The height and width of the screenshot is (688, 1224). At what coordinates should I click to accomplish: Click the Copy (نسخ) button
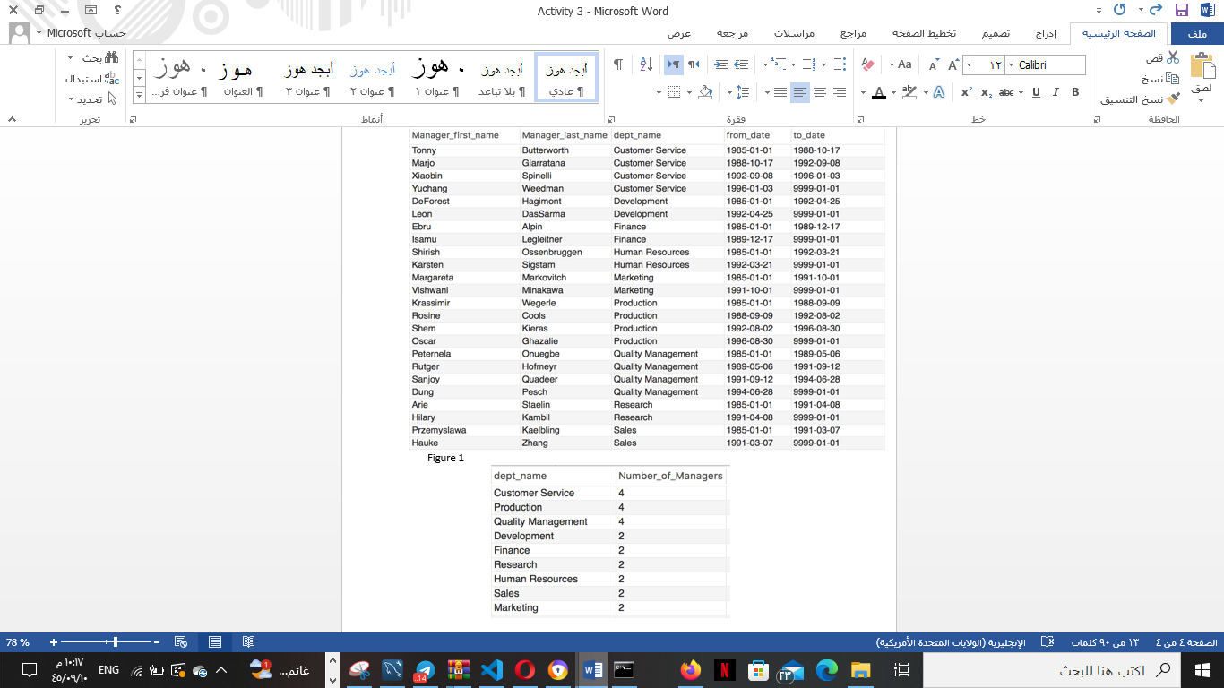(1173, 79)
